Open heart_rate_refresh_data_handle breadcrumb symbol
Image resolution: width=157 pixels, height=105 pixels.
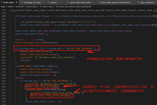(75, 6)
